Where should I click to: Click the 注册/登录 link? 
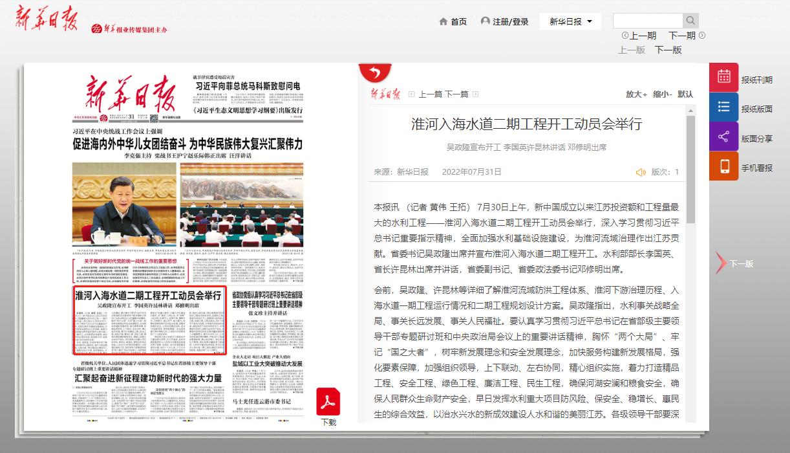504,21
